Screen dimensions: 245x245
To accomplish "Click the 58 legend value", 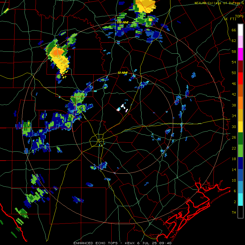I will [x=234, y=51].
